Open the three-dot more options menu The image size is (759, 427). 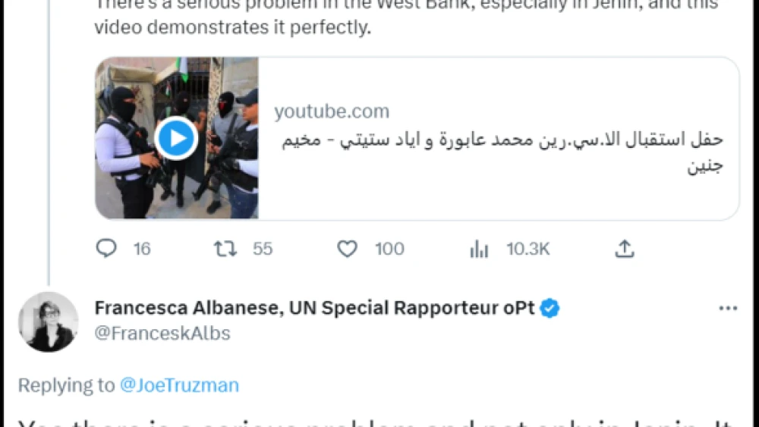tap(727, 308)
